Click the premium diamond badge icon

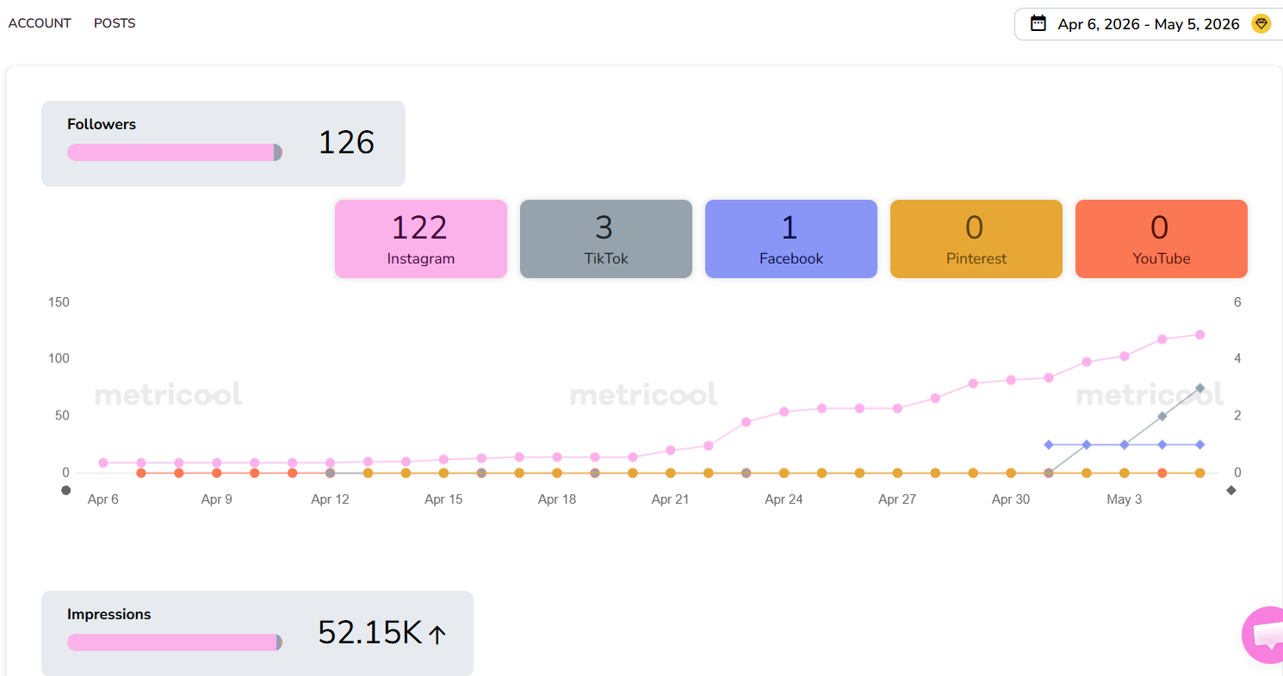(x=1261, y=24)
